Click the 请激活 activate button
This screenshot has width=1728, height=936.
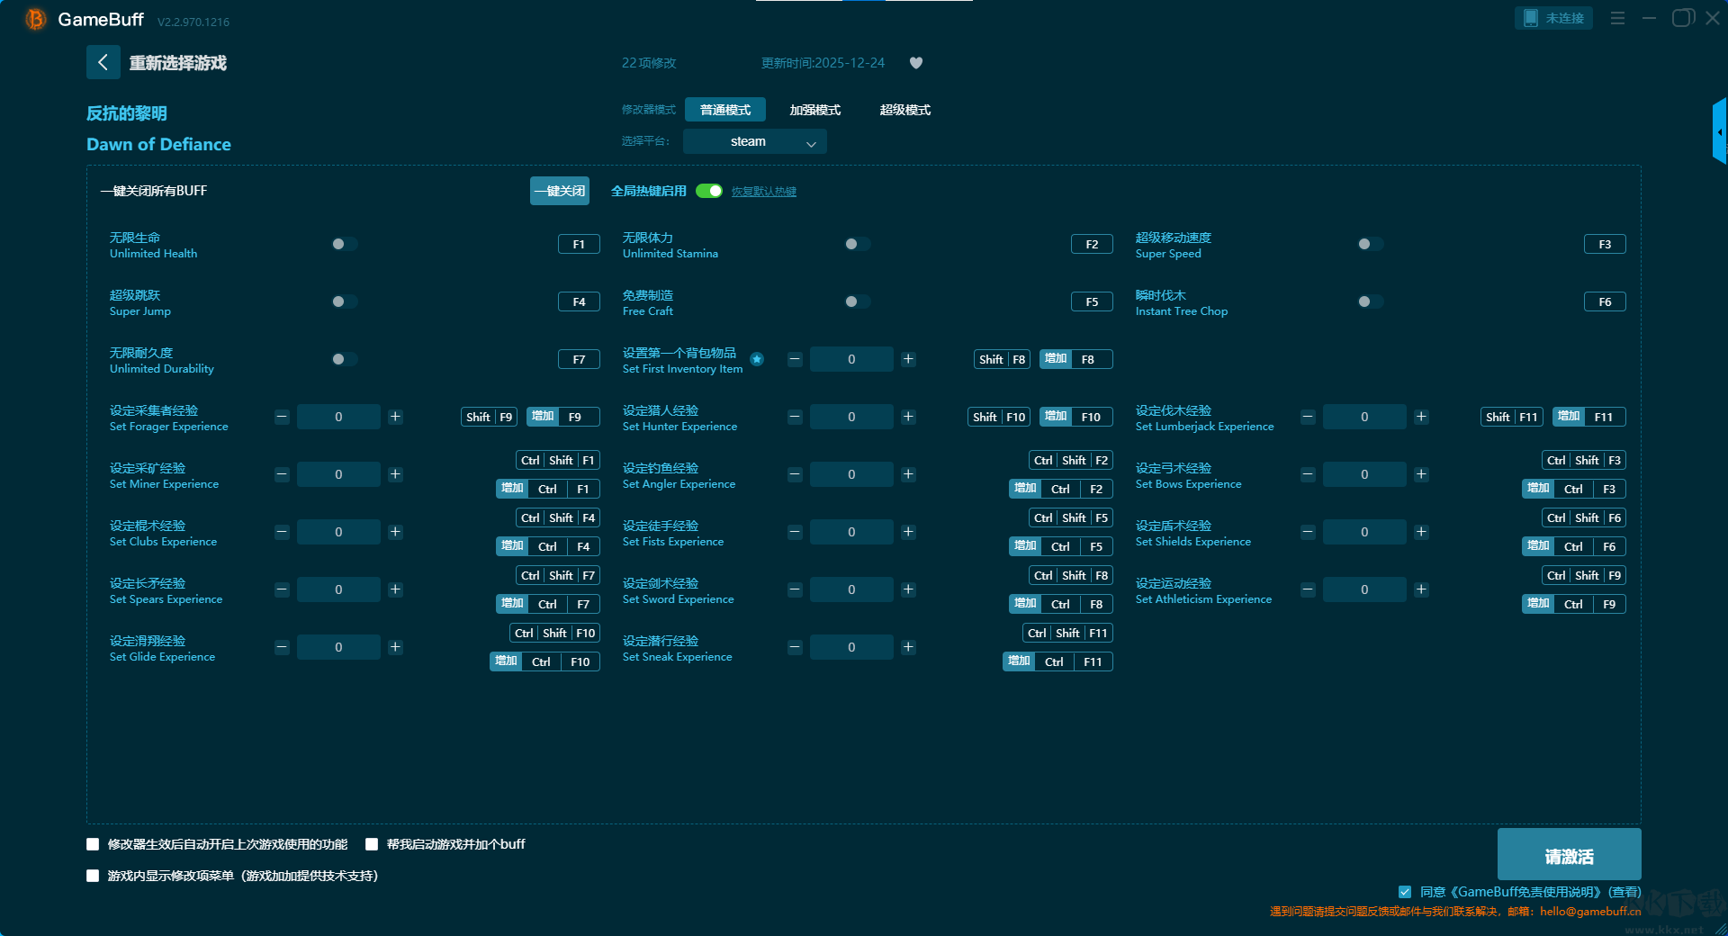pyautogui.click(x=1568, y=855)
